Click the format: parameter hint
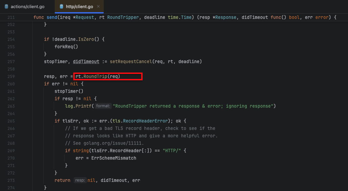 tap(103, 106)
